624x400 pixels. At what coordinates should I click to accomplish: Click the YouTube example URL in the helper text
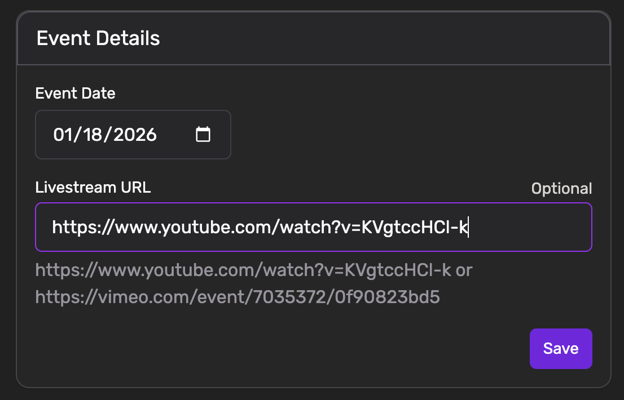(x=243, y=270)
